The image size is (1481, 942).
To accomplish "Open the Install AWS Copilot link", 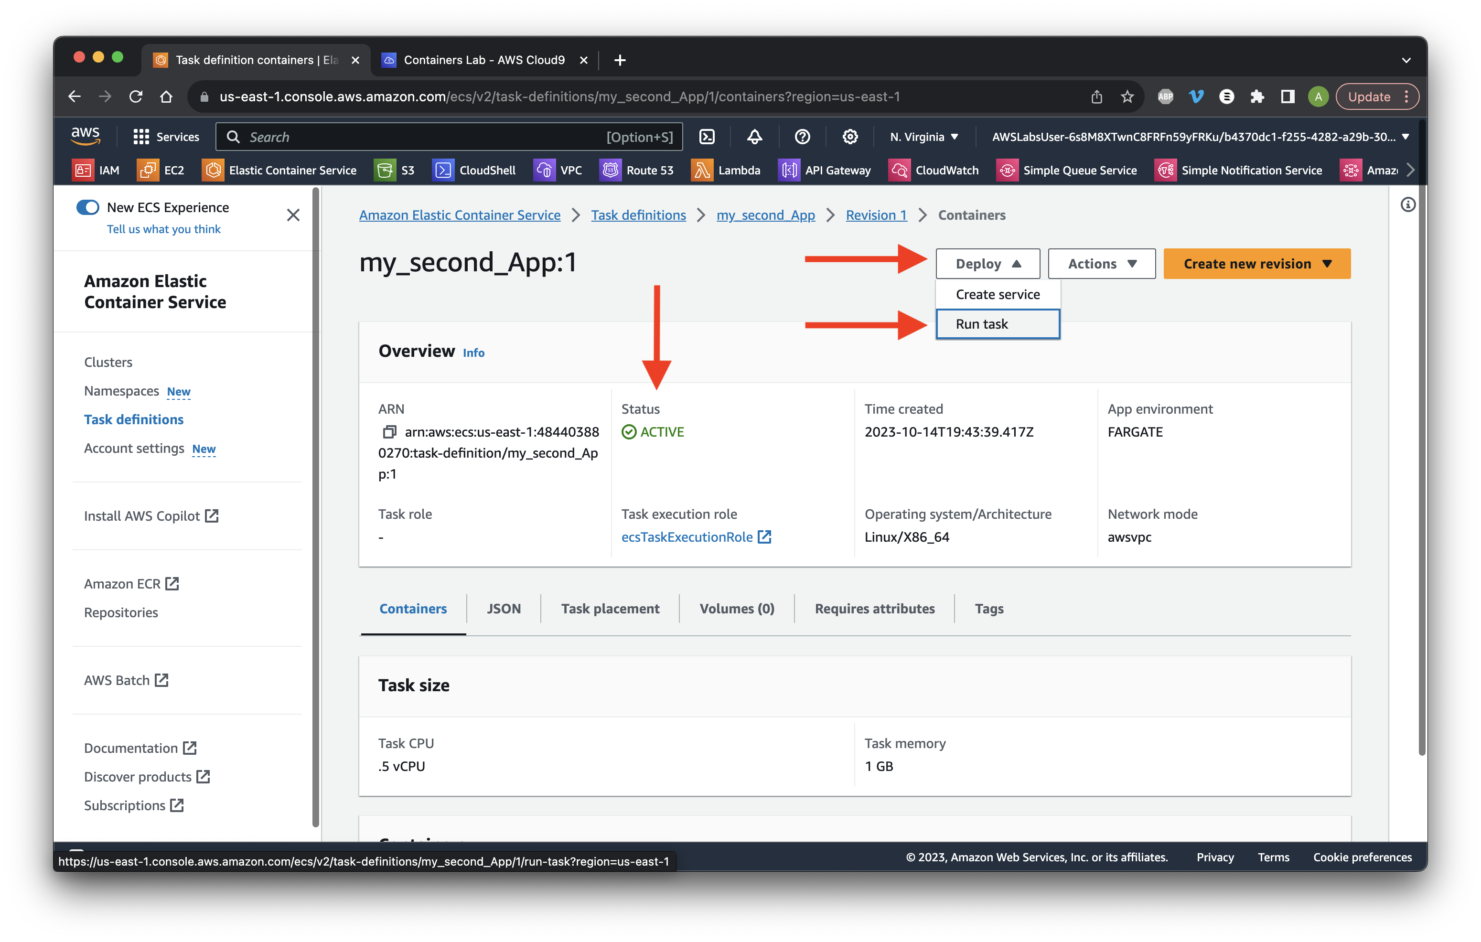I will pyautogui.click(x=151, y=515).
